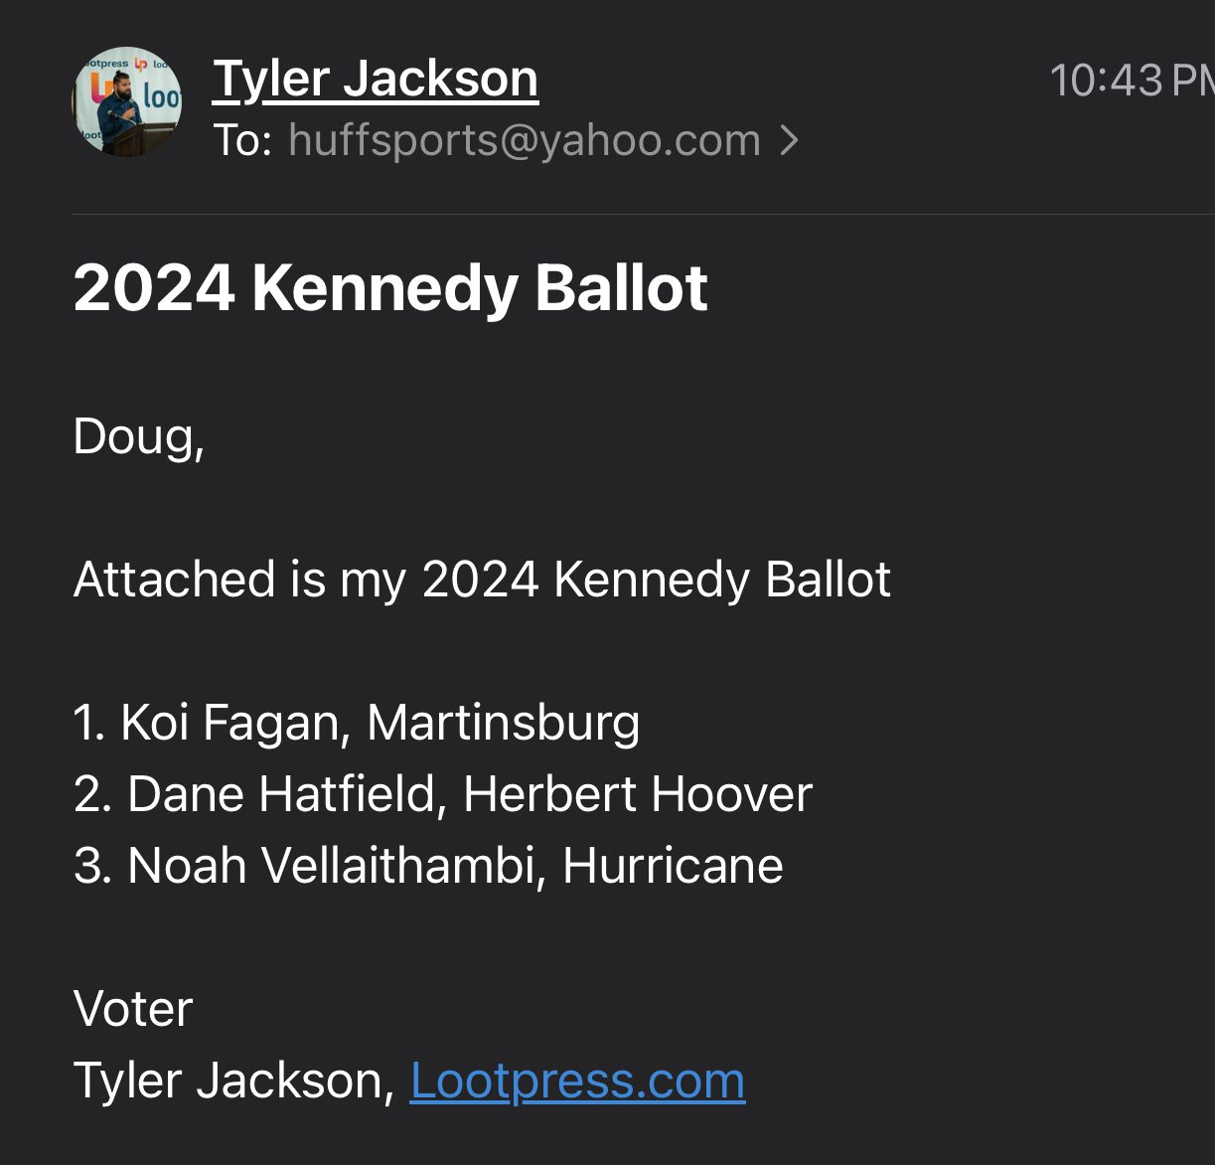
Task: Expand recipient details with the chevron arrow
Action: 790,141
